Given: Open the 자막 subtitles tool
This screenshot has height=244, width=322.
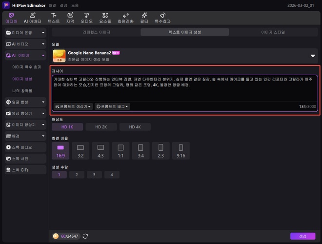Looking at the screenshot, I should tap(70, 18).
